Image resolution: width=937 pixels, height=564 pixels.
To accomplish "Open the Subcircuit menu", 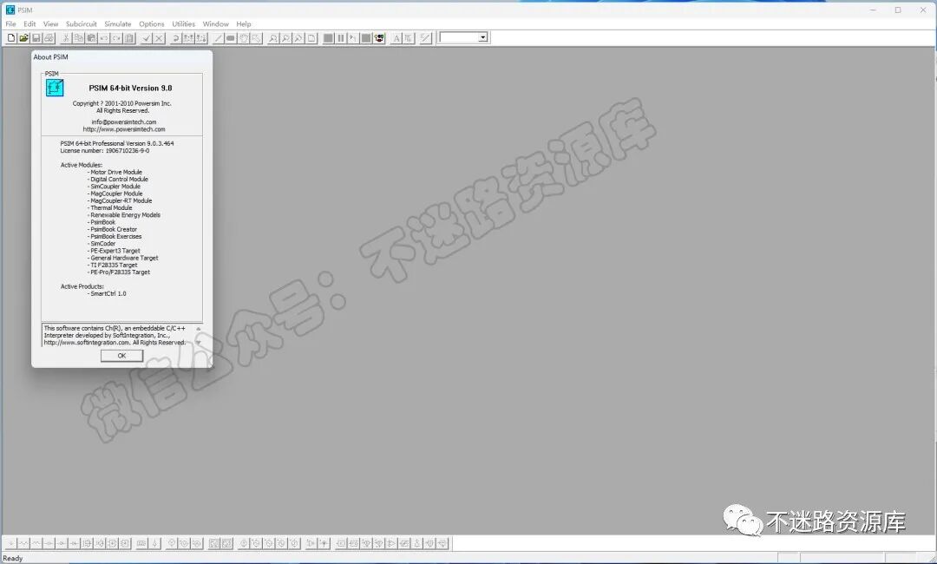I will [x=82, y=24].
